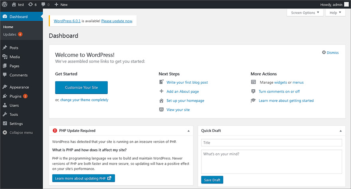Open the Screen Options dropdown
The image size is (351, 189).
pos(305,13)
